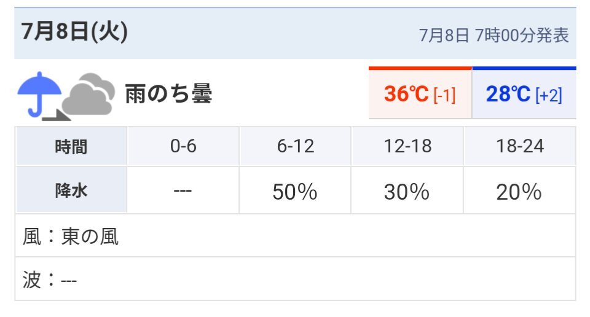Select the 6-12 time column header
Image resolution: width=590 pixels, height=317 pixels.
(296, 146)
